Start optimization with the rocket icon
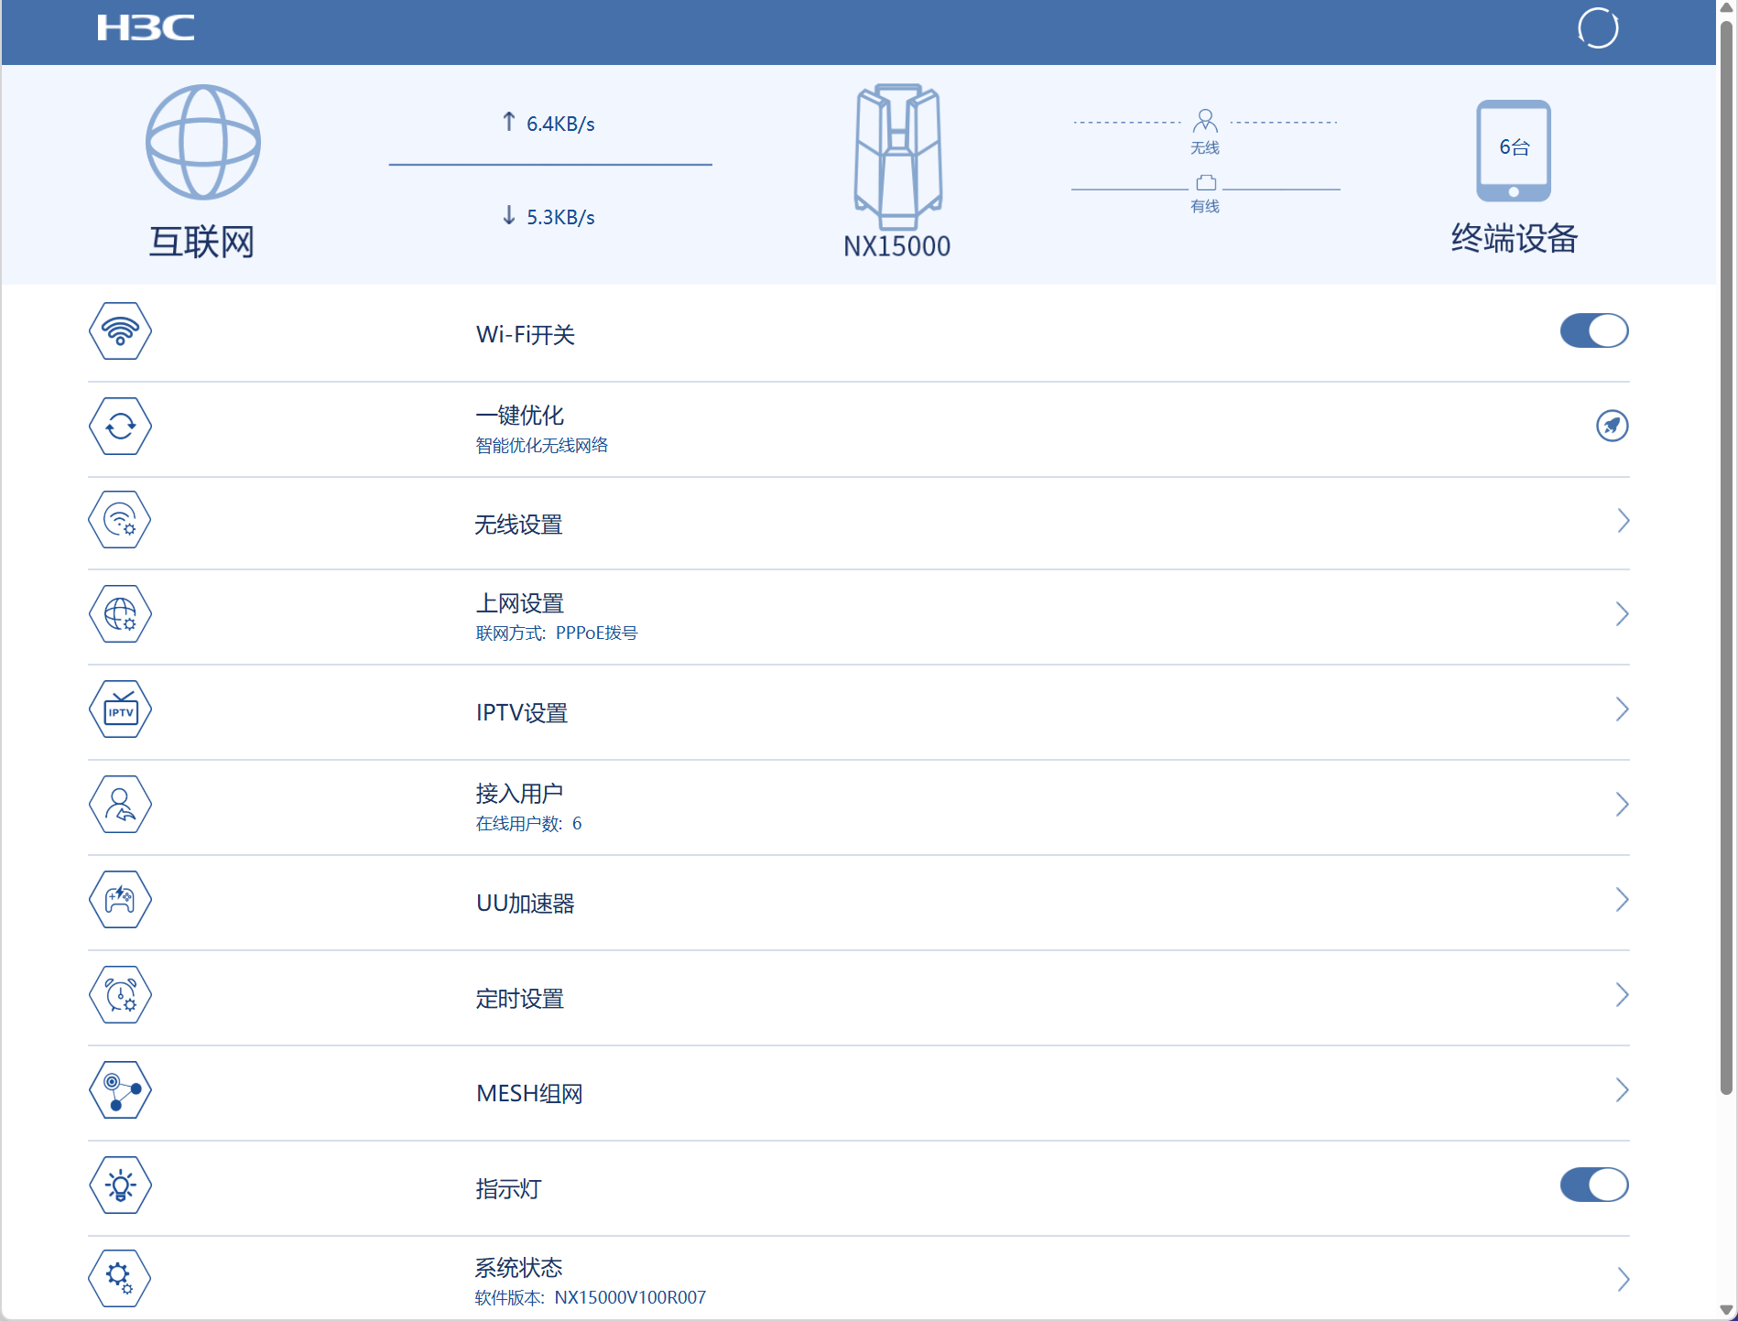Screen dimensions: 1738x1321 (x=1613, y=426)
